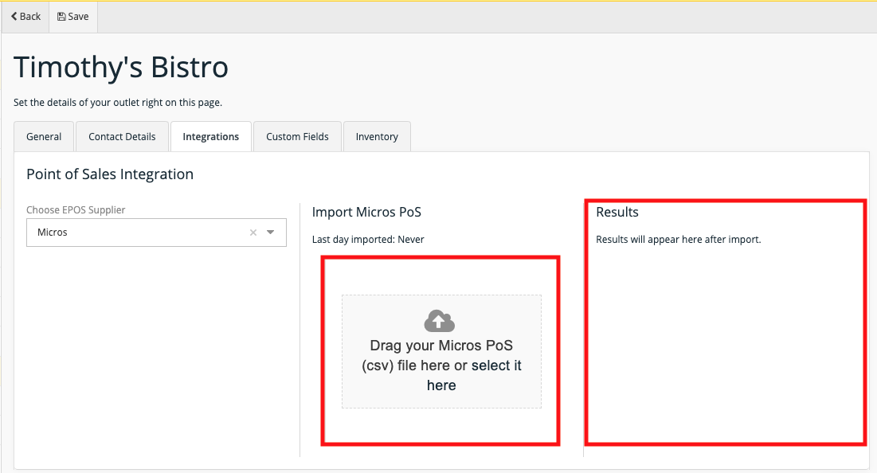Clear the Micros selection with the x

tap(253, 233)
